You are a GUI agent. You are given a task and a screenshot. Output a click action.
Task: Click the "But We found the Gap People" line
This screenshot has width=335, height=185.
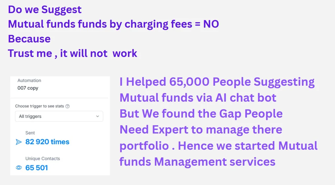(201, 114)
